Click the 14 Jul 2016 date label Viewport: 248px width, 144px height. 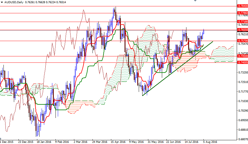click(191, 142)
